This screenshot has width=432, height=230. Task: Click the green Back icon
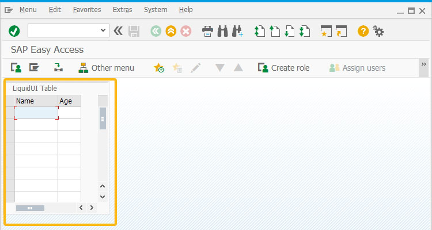point(156,31)
